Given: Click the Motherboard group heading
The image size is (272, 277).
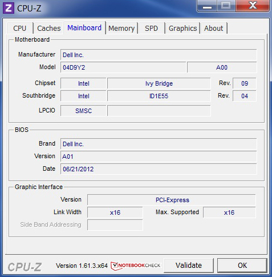Looking at the screenshot, I should tap(33, 39).
